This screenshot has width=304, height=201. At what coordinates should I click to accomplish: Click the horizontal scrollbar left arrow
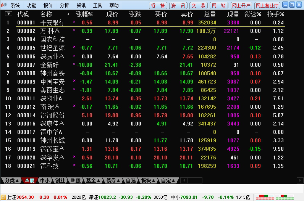click(184, 180)
